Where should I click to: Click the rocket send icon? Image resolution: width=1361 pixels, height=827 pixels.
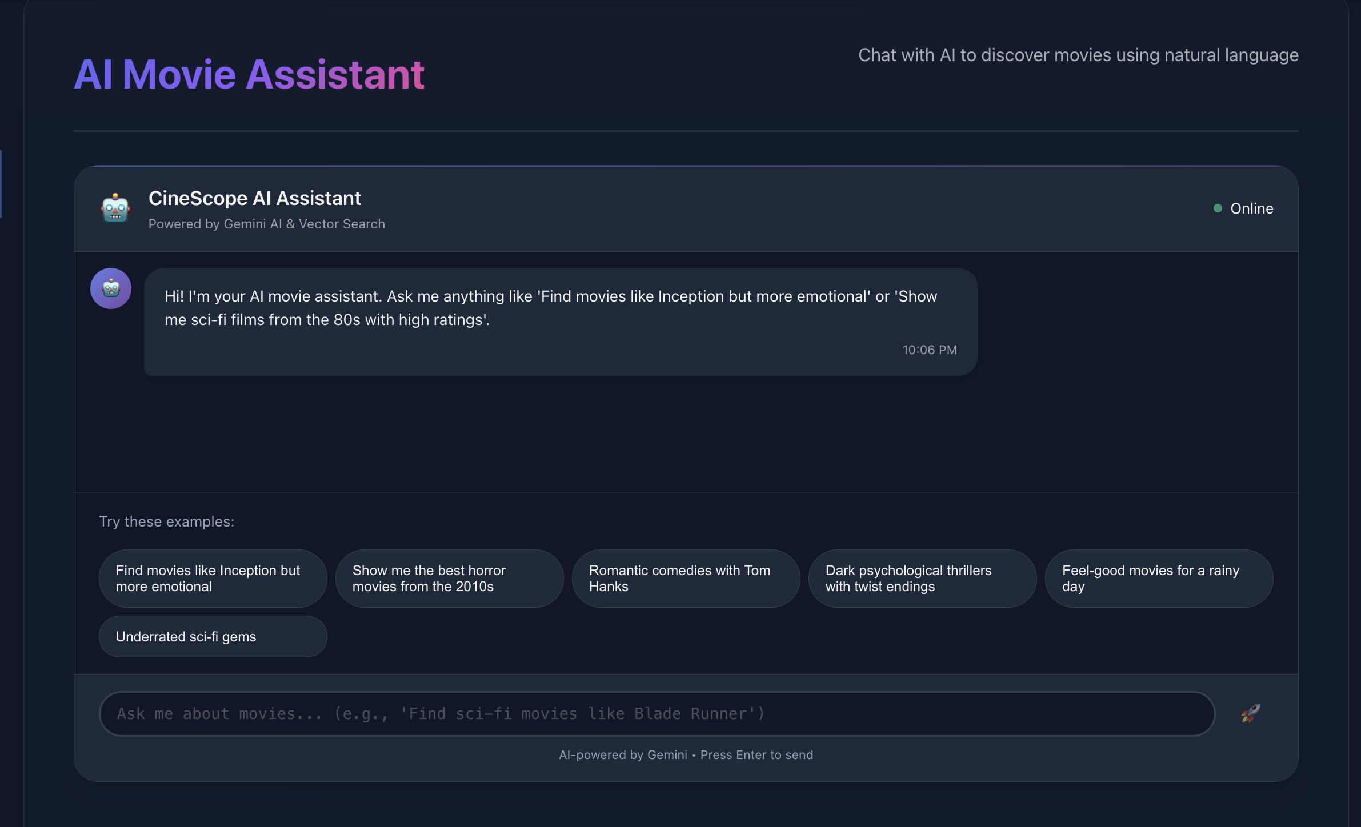coord(1250,713)
